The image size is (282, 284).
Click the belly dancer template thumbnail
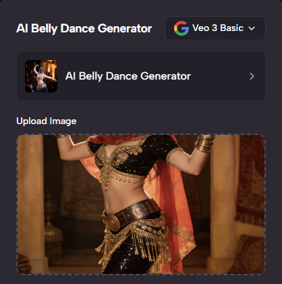tap(41, 76)
